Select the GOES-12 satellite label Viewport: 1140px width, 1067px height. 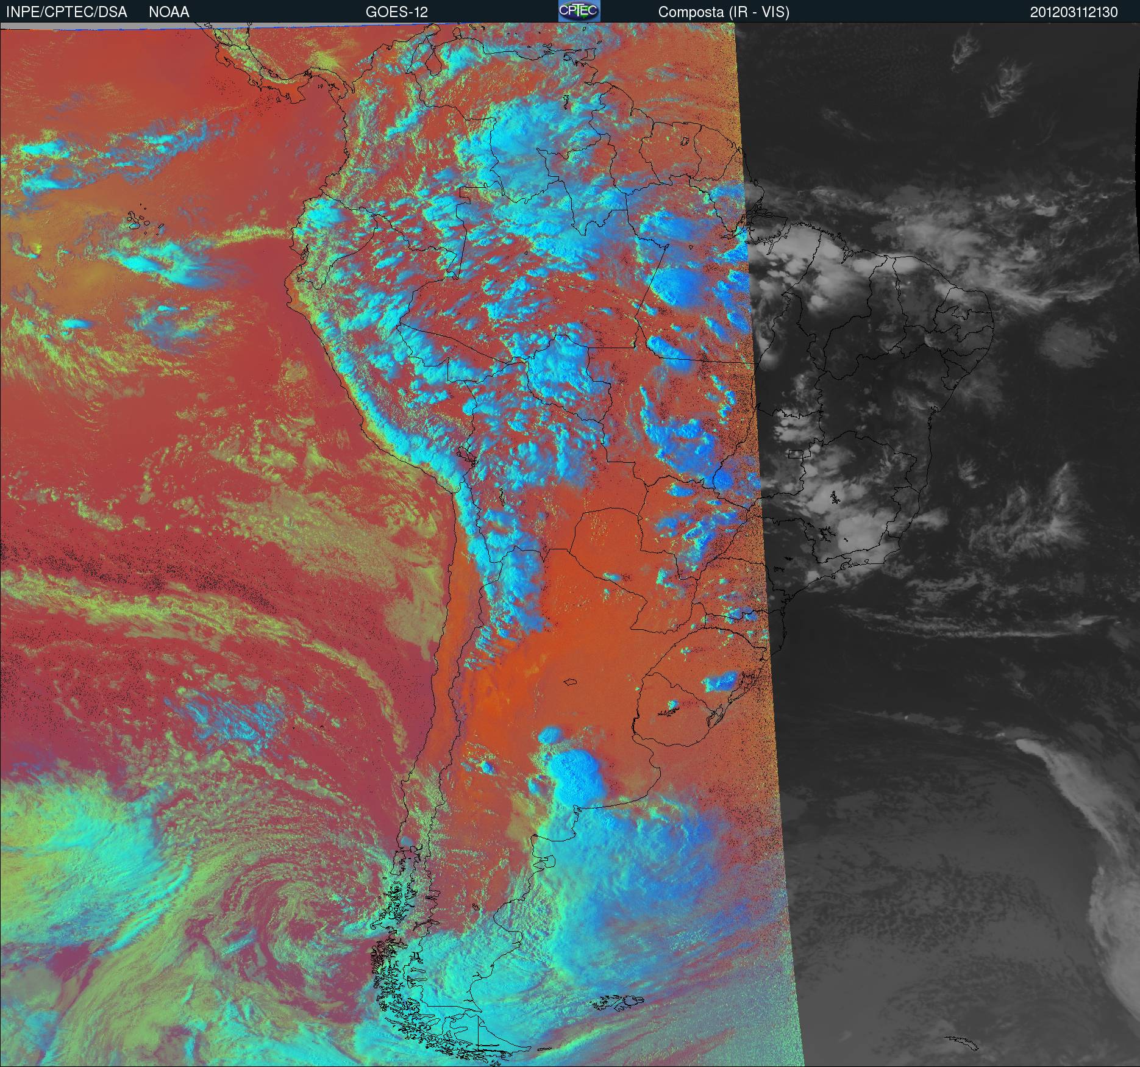[396, 12]
